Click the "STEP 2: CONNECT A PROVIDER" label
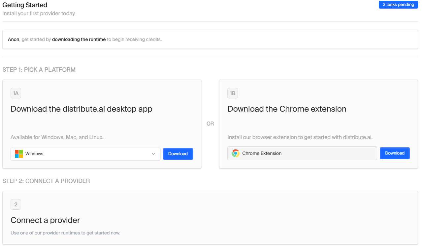 point(46,181)
